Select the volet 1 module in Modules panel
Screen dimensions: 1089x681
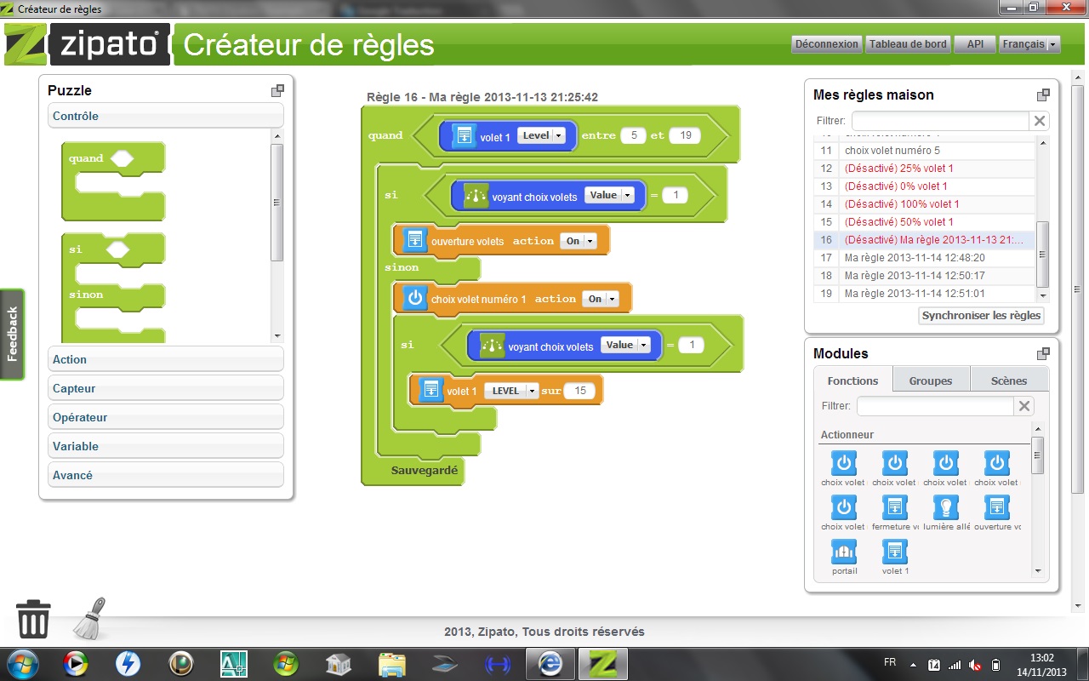[x=894, y=552]
